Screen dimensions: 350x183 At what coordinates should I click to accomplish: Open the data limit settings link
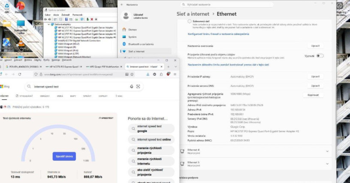pos(228,65)
